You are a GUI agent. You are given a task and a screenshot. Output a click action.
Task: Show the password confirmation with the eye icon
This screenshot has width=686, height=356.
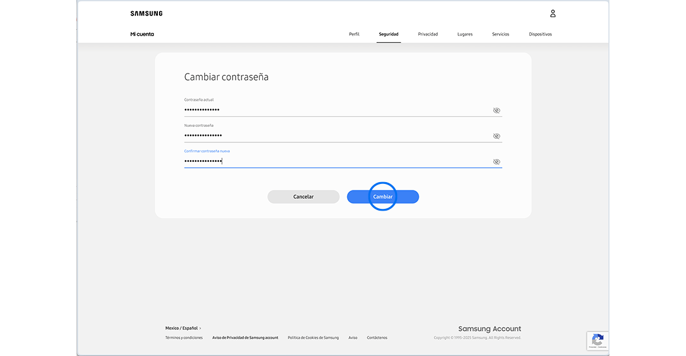(x=496, y=161)
